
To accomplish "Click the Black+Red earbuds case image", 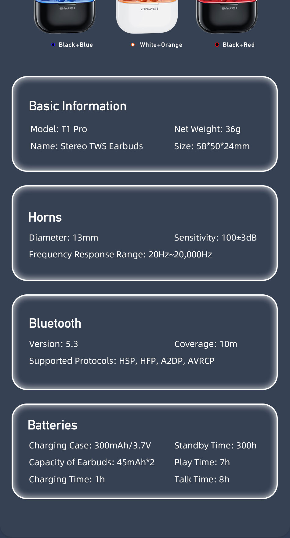I will pos(227,16).
